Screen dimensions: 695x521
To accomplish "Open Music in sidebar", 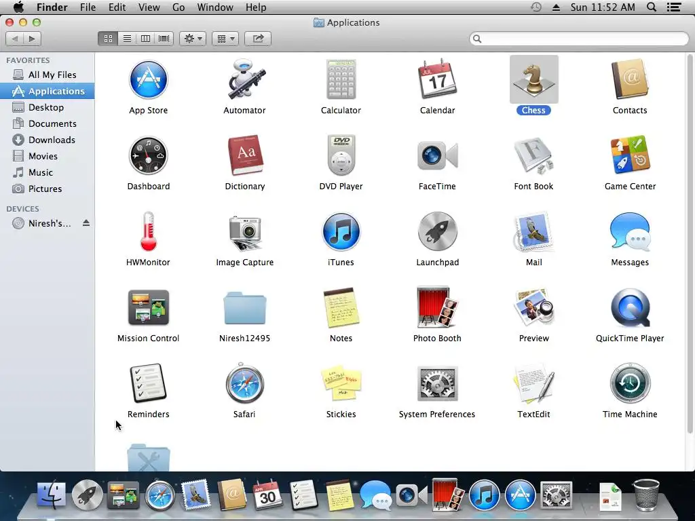I will coord(47,172).
